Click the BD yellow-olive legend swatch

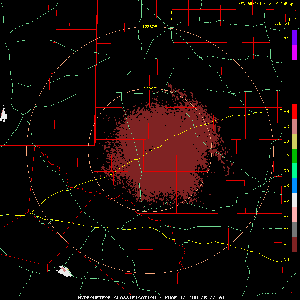point(294,141)
